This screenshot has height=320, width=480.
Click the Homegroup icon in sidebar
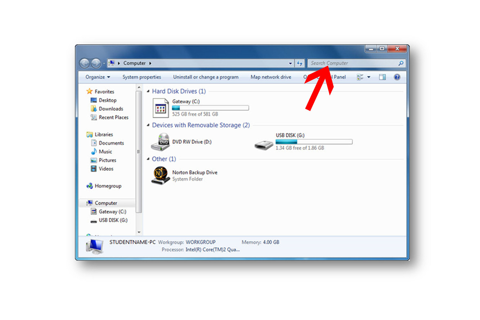click(x=90, y=186)
